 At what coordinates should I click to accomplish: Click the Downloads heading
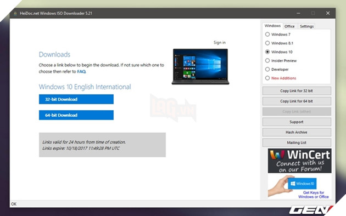[54, 54]
